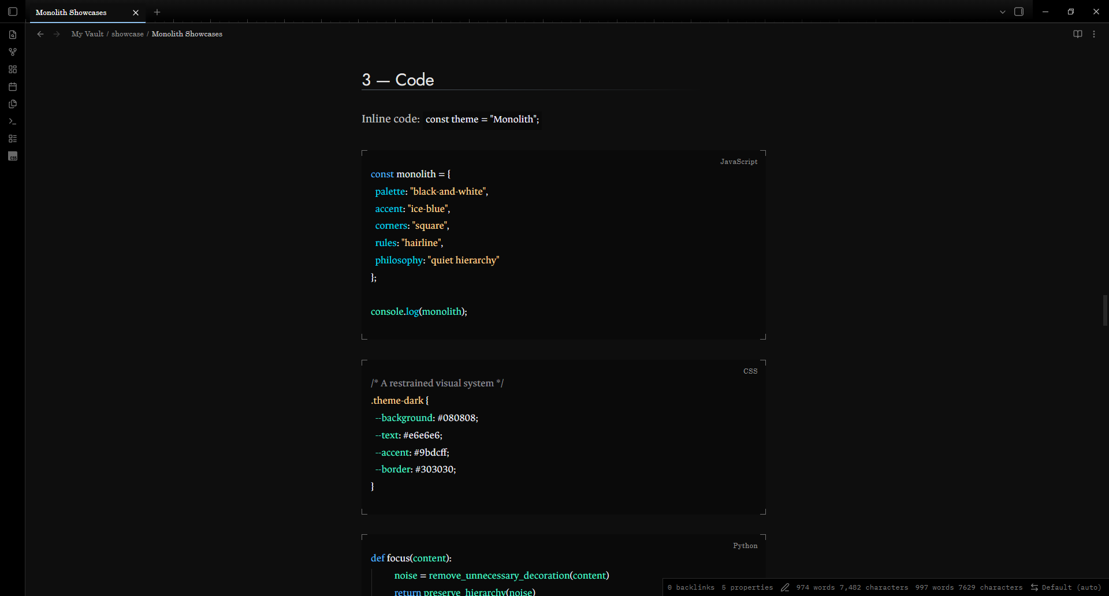The width and height of the screenshot is (1109, 596).
Task: Click My Vault in the breadcrumb
Action: click(87, 34)
